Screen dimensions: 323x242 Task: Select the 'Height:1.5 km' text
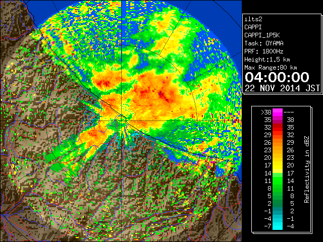point(267,59)
